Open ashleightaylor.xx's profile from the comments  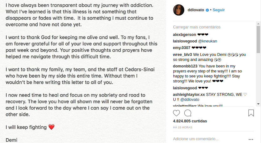click(x=189, y=94)
